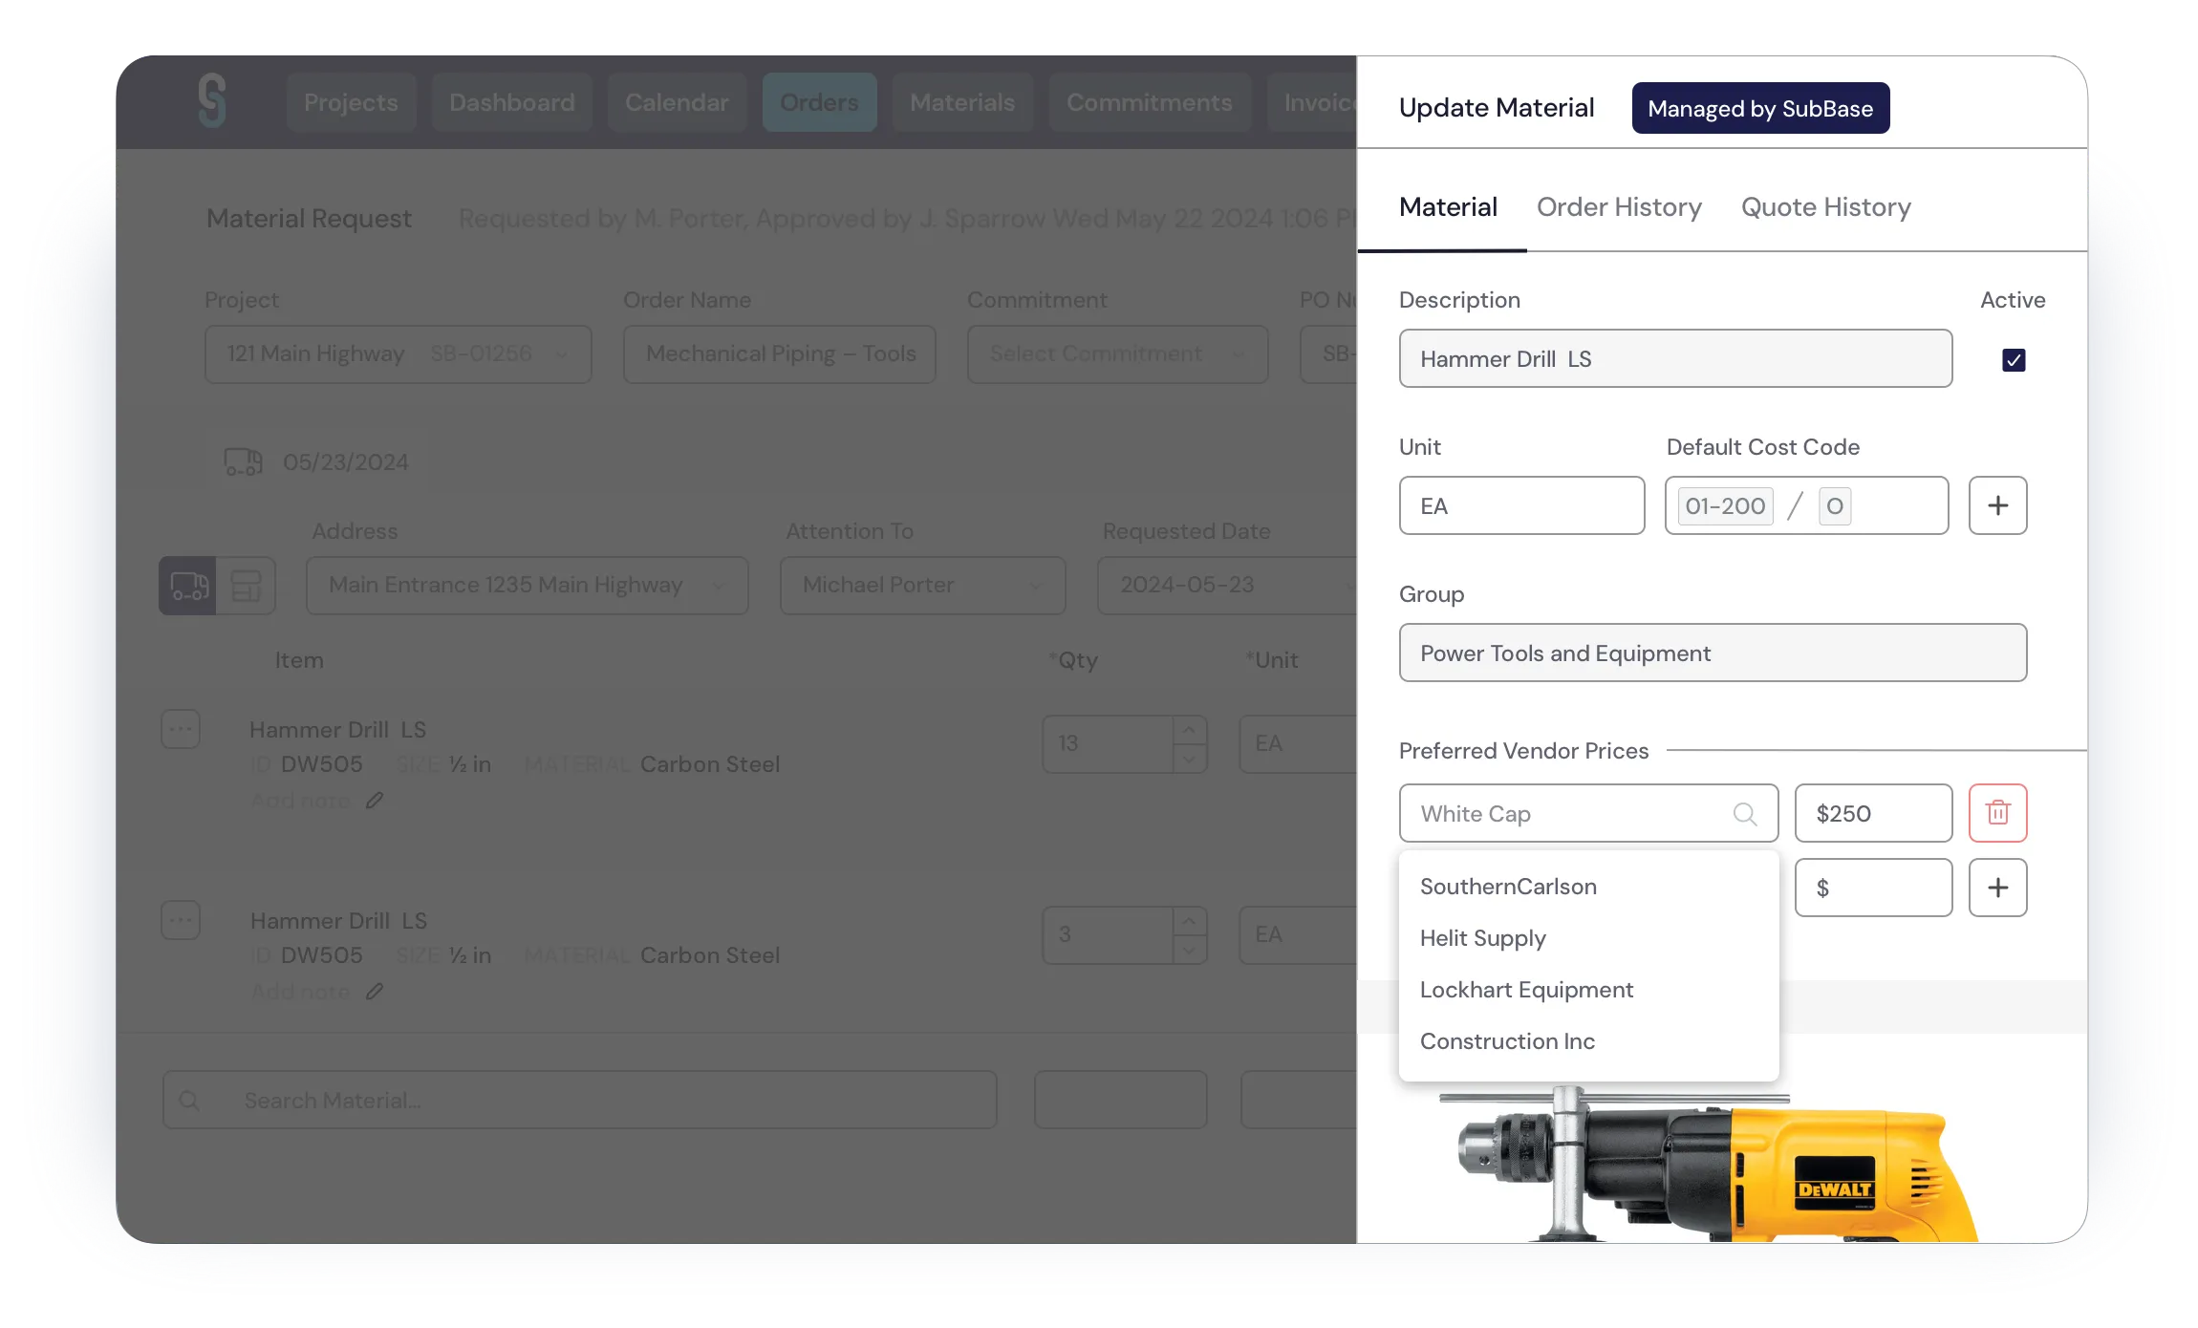This screenshot has width=2198, height=1328.
Task: Select the Orders nav item
Action: pos(819,102)
